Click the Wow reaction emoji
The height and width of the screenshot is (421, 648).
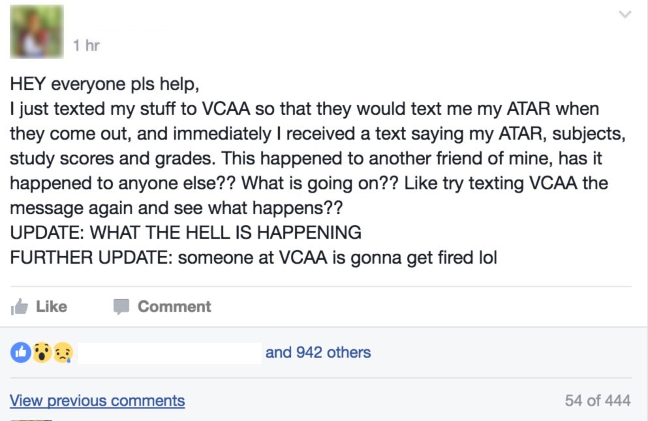42,352
